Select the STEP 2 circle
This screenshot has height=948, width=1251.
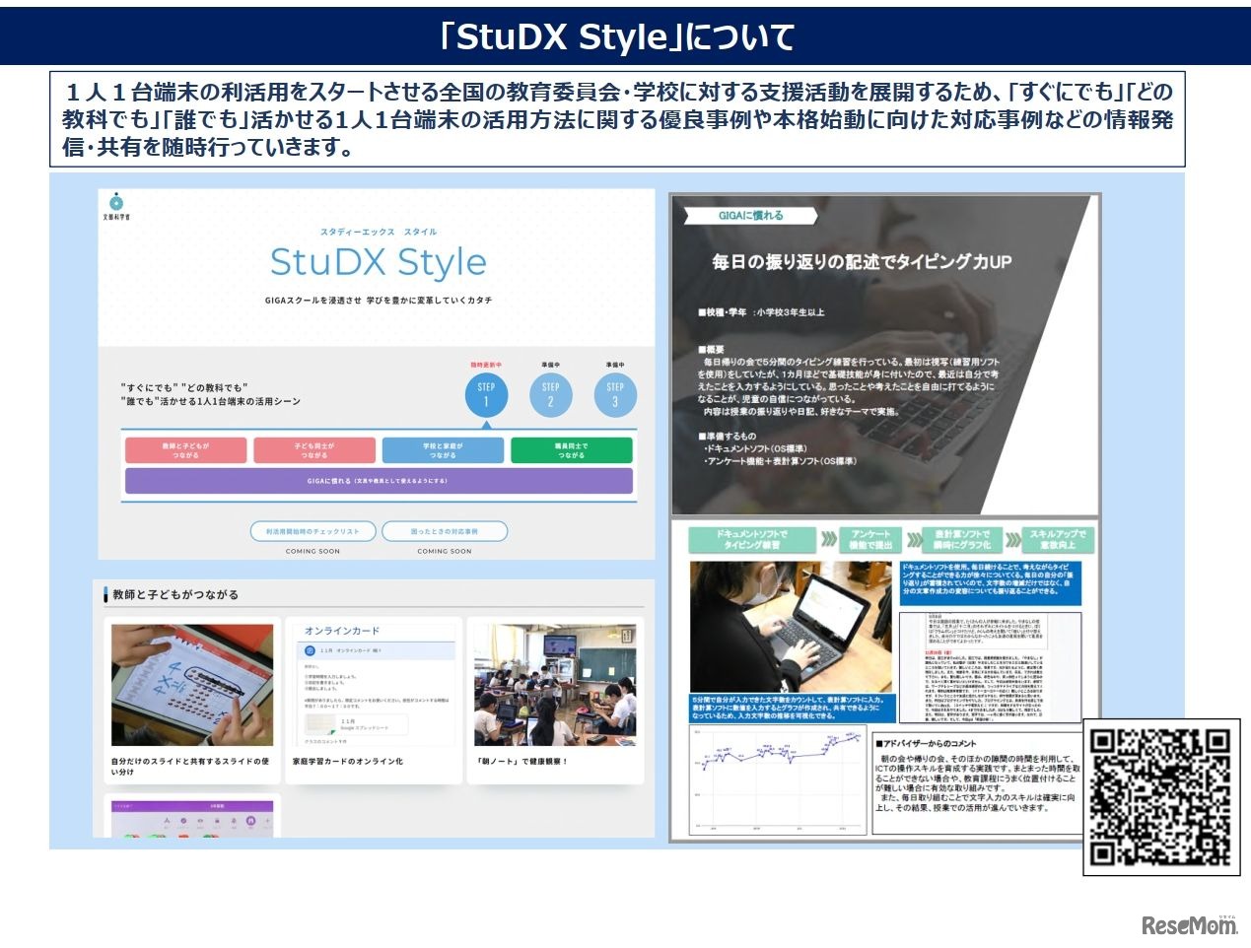[x=550, y=394]
